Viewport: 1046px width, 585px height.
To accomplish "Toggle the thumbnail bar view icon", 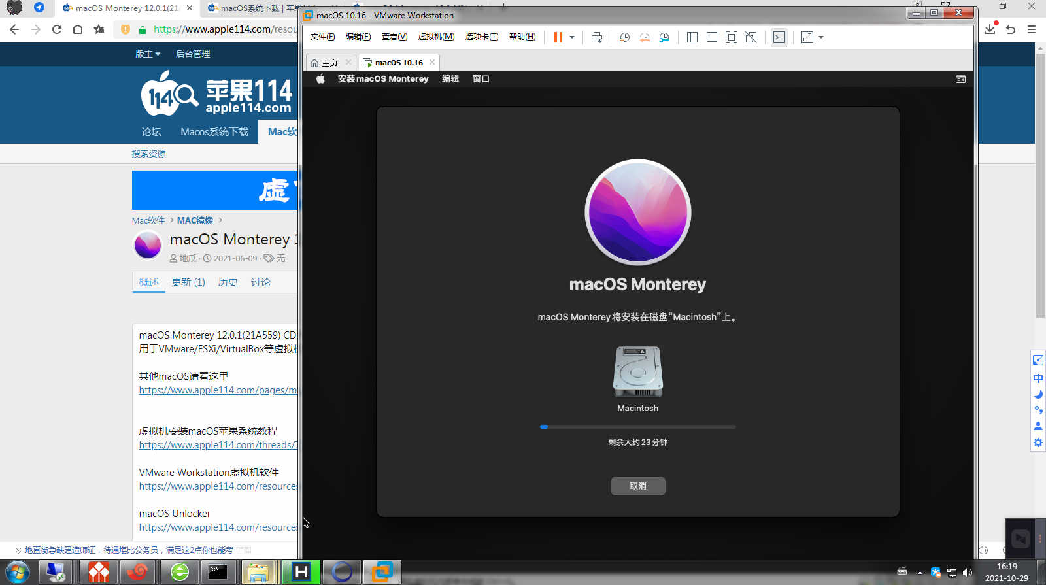I will (x=712, y=37).
